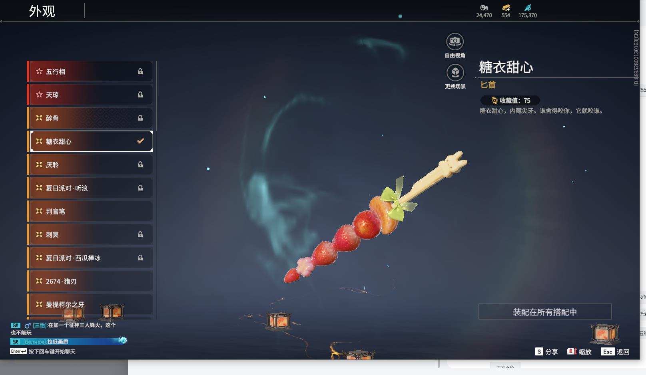Click the 分享 share label
Viewport: 646px width, 375px height.
[551, 352]
